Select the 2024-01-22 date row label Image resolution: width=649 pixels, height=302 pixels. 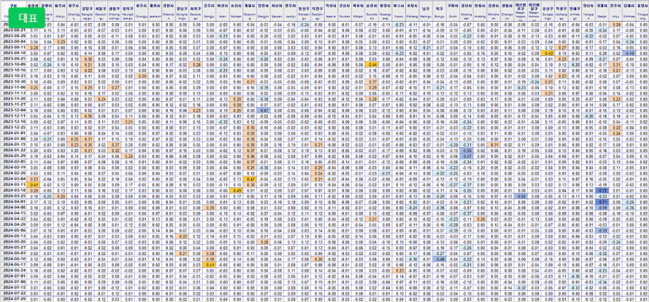14,151
